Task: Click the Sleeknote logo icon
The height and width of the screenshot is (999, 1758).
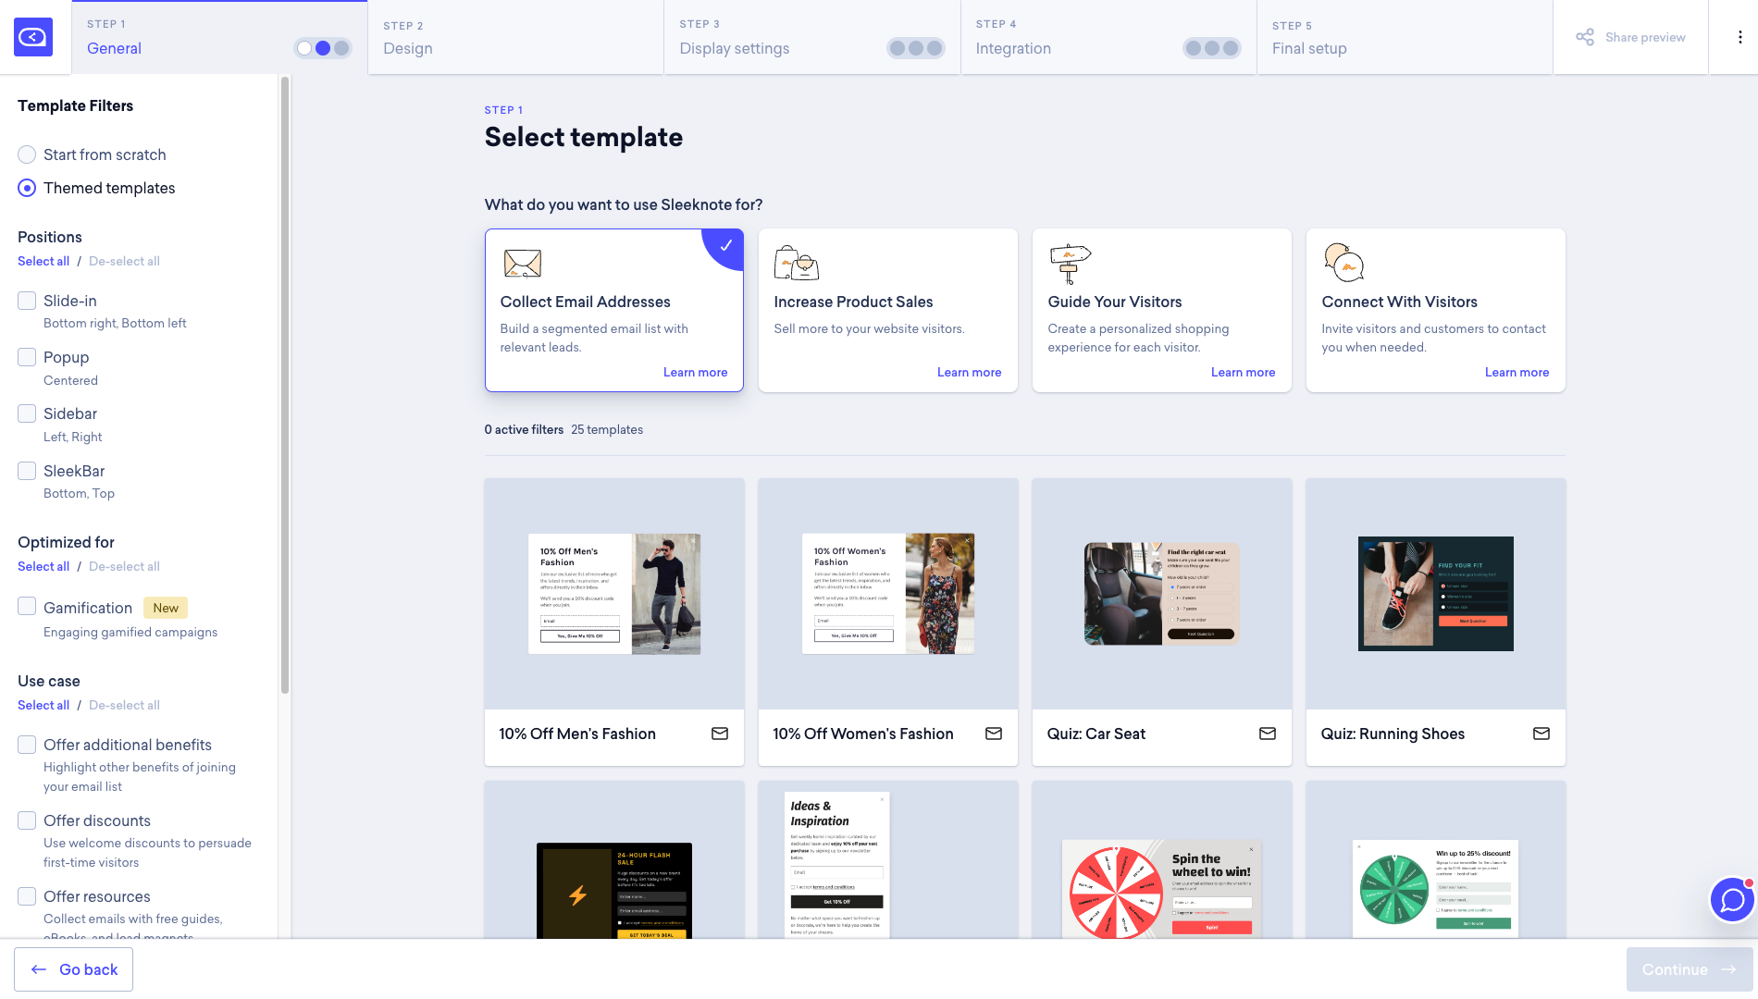Action: [x=33, y=37]
